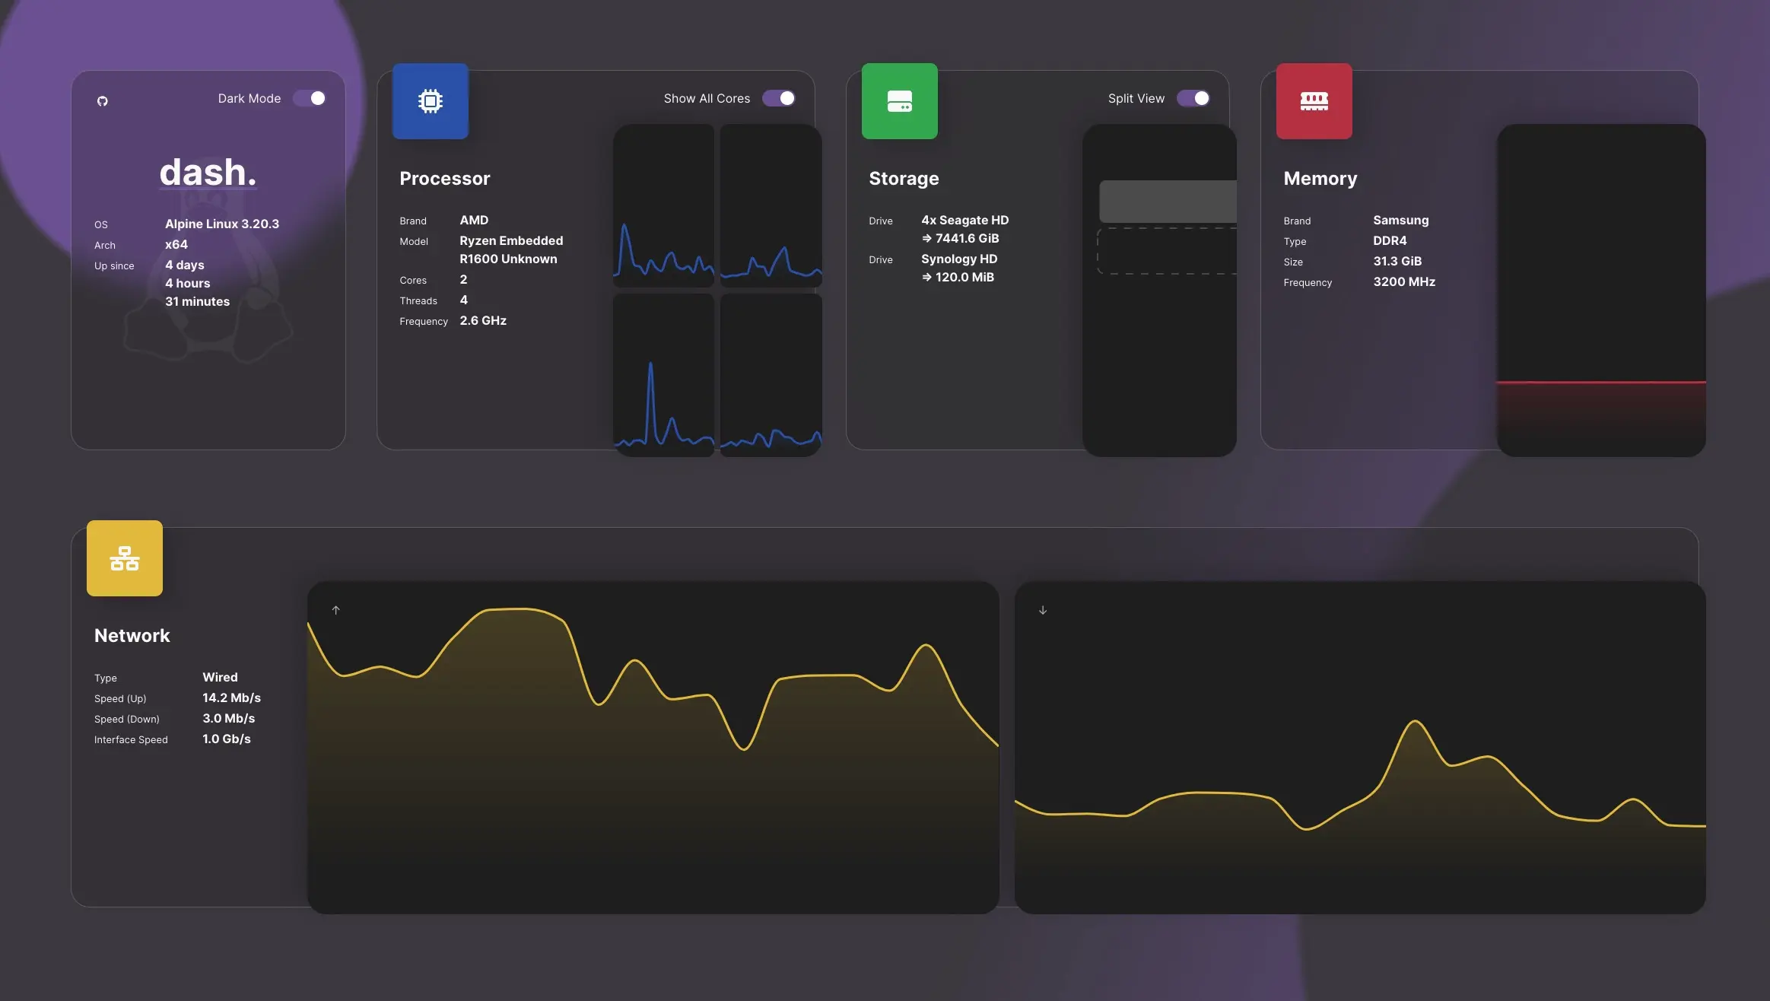Toggle Dark Mode switch off
The image size is (1770, 1001).
(310, 98)
